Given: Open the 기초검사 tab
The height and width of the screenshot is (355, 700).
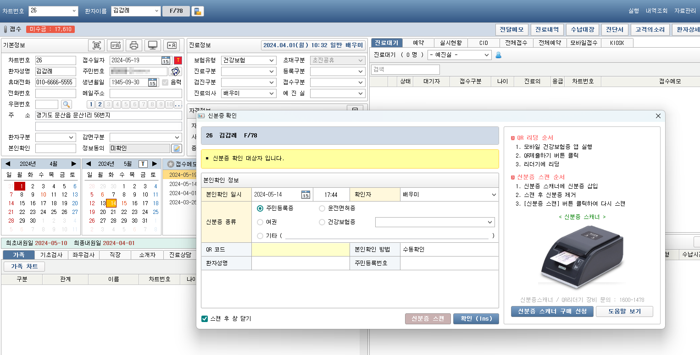Looking at the screenshot, I should click(51, 255).
